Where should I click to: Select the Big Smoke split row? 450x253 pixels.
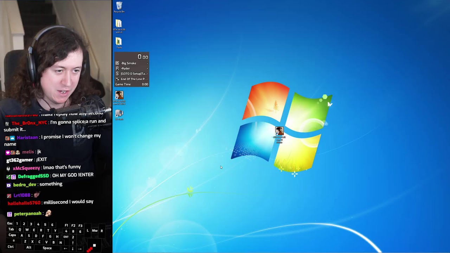pos(132,63)
